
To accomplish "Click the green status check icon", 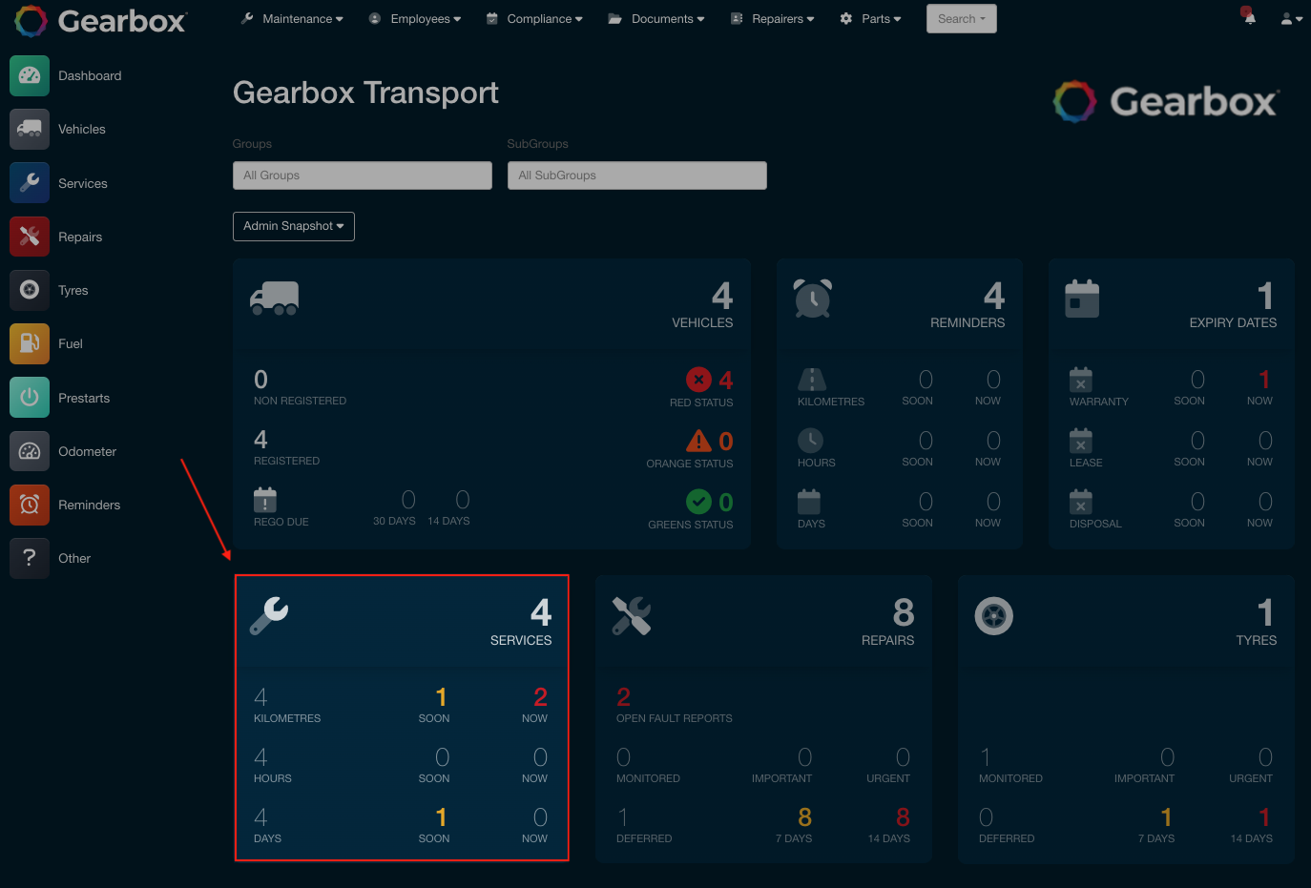I will [699, 501].
